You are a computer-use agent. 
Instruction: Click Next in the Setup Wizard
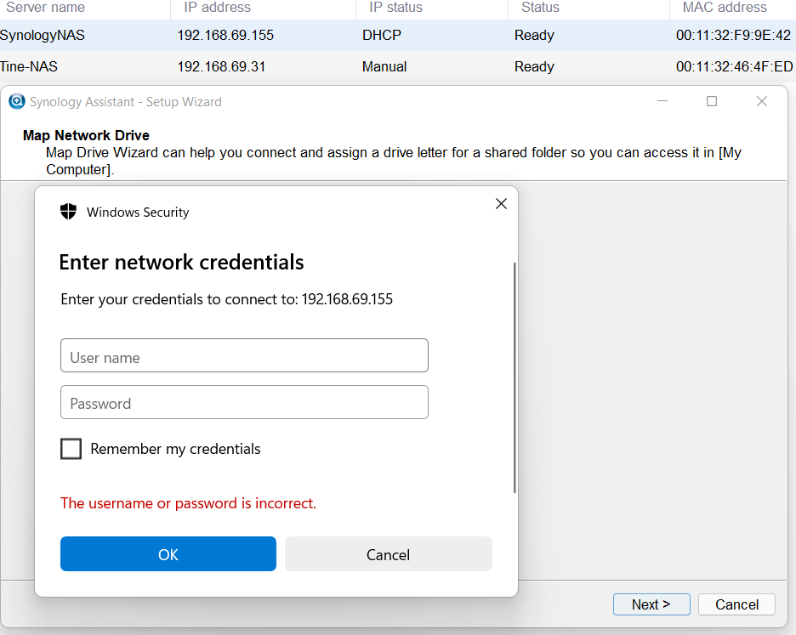(x=651, y=604)
